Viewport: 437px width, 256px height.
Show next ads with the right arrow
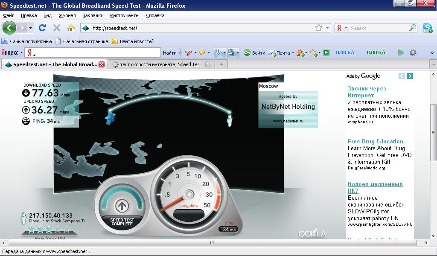tap(410, 76)
